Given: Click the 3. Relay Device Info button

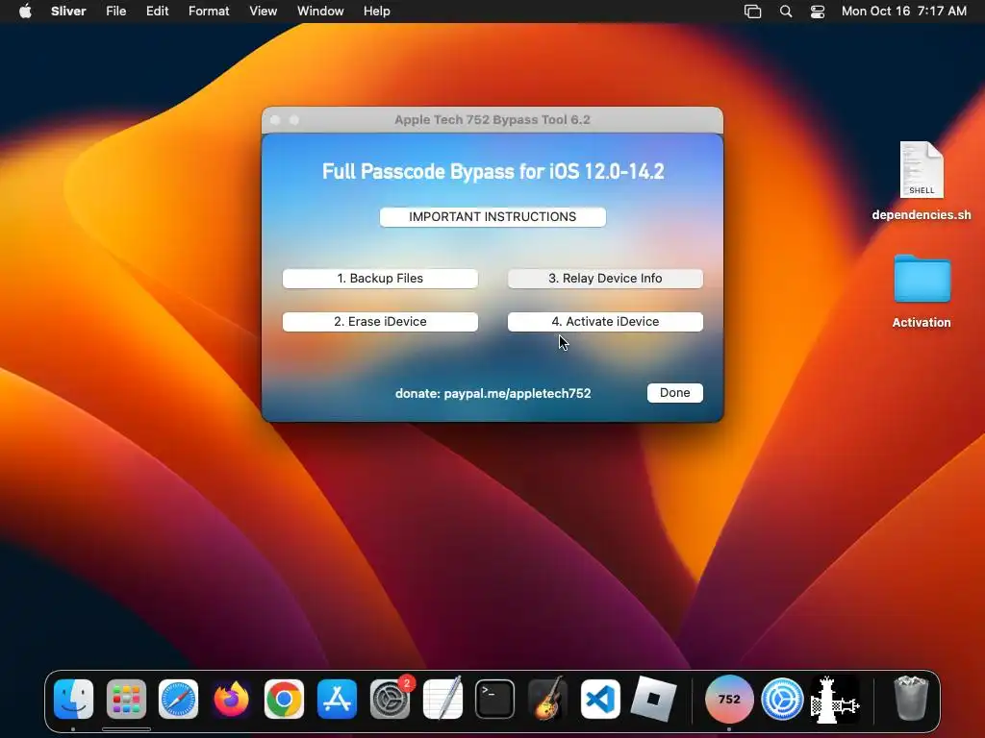Looking at the screenshot, I should (605, 279).
